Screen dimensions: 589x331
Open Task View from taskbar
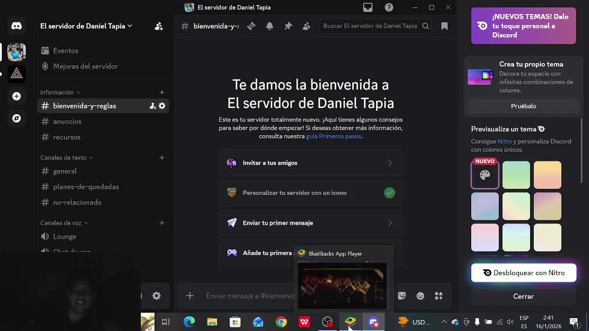[166, 322]
